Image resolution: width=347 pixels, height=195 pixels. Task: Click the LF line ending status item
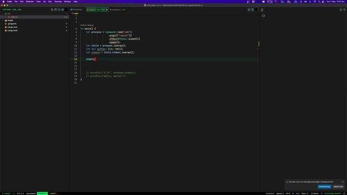(293, 194)
